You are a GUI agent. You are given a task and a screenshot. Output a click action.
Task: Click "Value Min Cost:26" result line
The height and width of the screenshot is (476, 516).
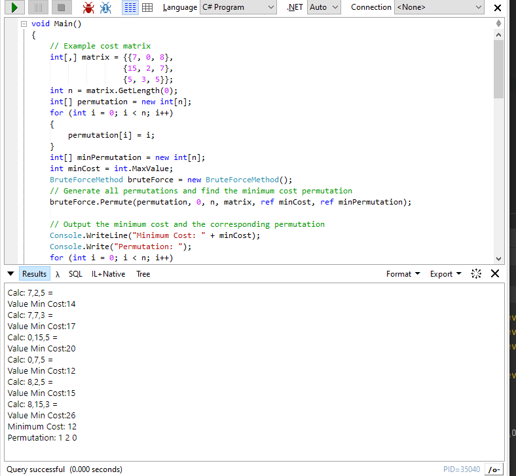pyautogui.click(x=41, y=416)
